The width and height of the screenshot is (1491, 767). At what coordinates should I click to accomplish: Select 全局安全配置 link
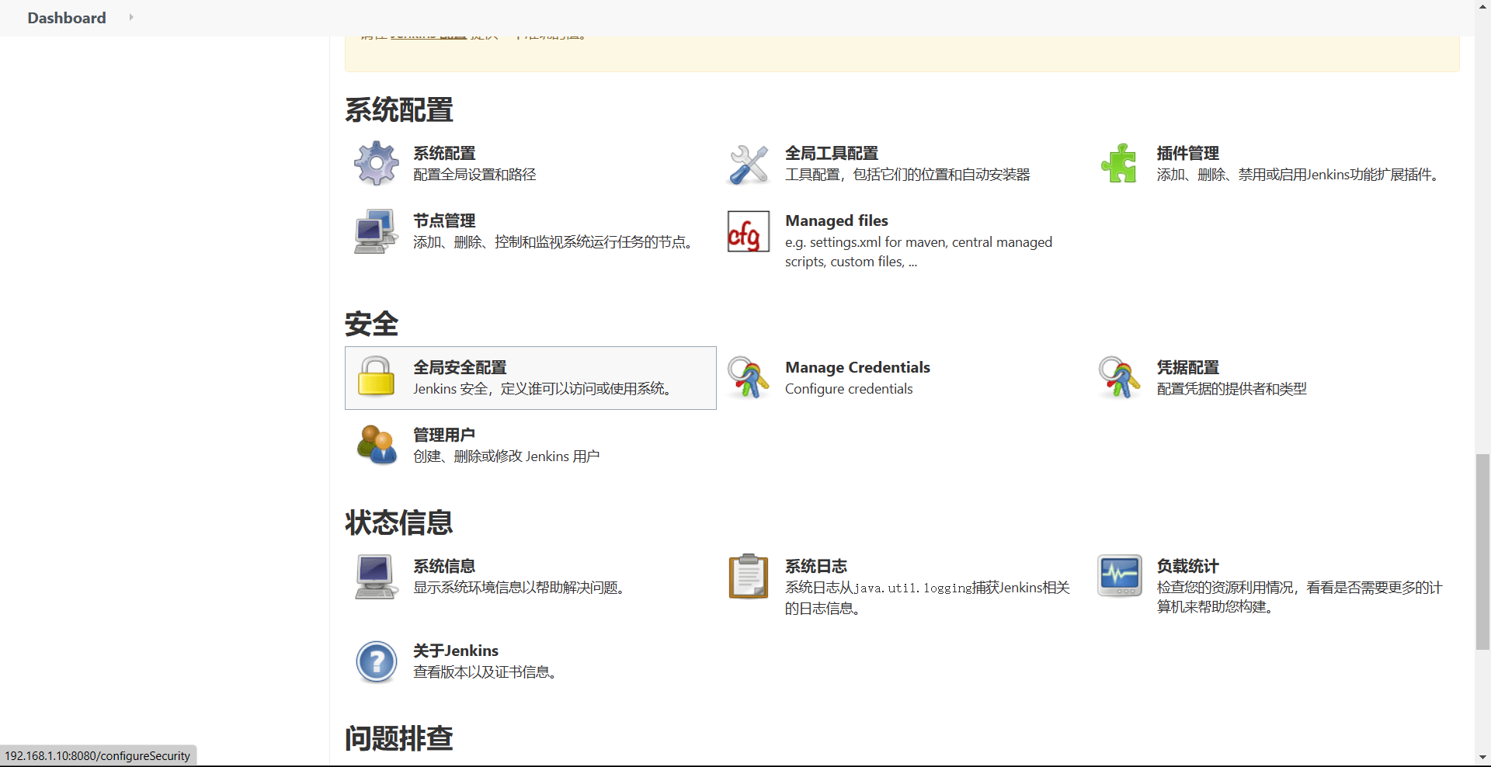pyautogui.click(x=460, y=367)
